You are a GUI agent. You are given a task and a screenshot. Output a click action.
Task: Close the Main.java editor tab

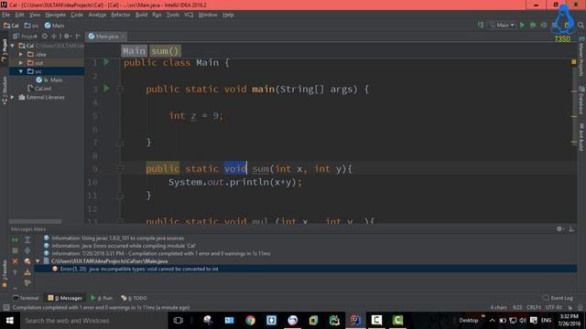[x=123, y=37]
